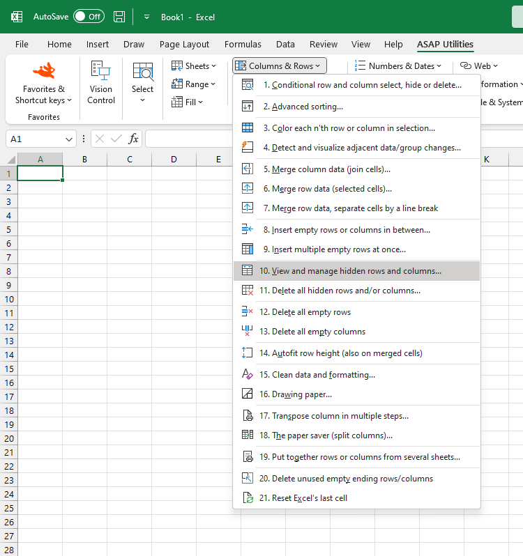The image size is (523, 556).
Task: Click Insert multiple empty rows icon
Action: point(248,249)
